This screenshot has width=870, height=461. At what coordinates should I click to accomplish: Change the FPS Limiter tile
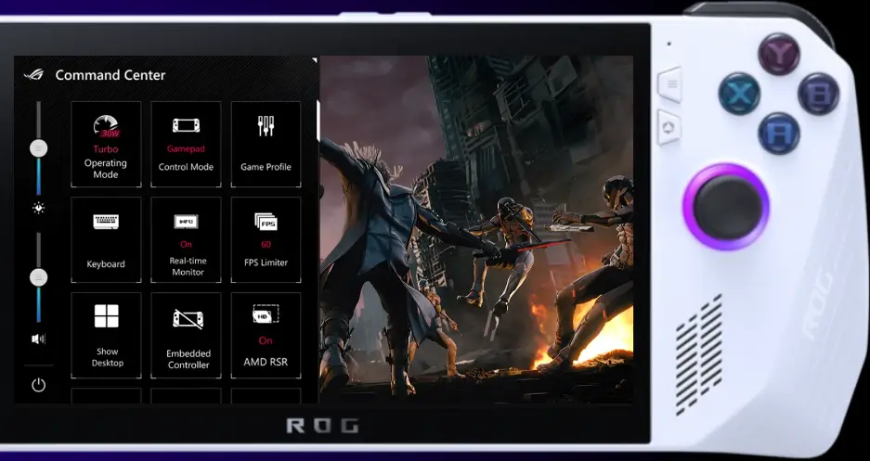point(266,240)
